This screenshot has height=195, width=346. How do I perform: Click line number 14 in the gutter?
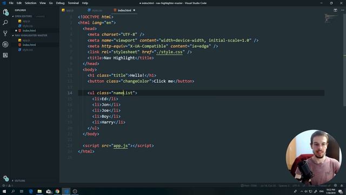pyautogui.click(x=70, y=93)
